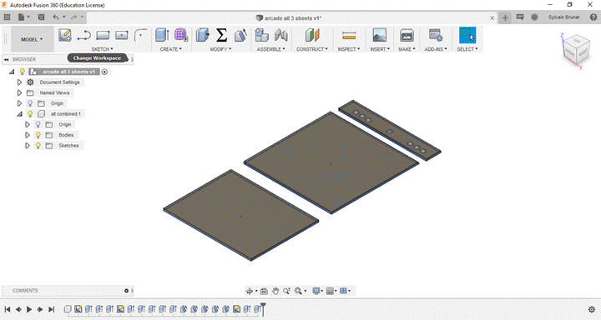Jump to timeline beginning
The height and width of the screenshot is (320, 601).
8,309
